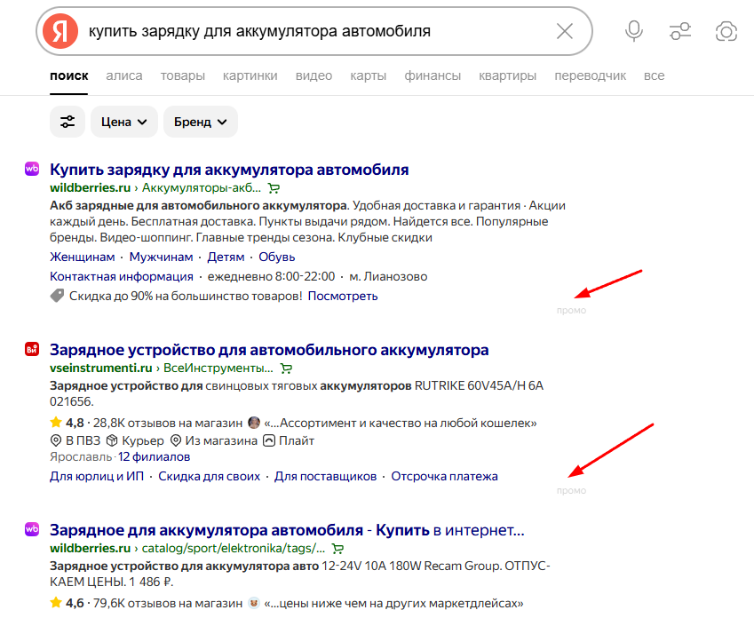Click the Плайт payment icon
The width and height of the screenshot is (754, 626).
269,440
